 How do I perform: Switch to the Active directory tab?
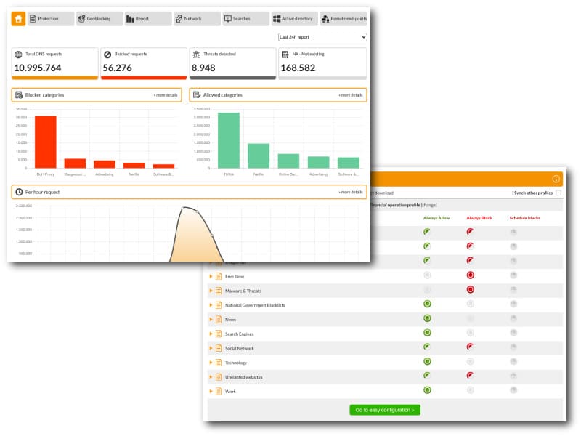coord(293,18)
